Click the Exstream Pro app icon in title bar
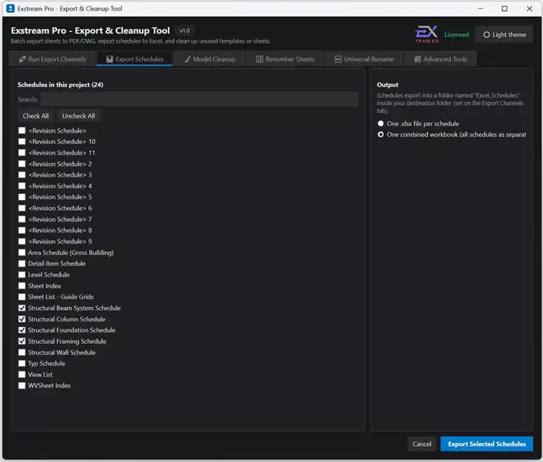The height and width of the screenshot is (462, 543). pyautogui.click(x=10, y=8)
